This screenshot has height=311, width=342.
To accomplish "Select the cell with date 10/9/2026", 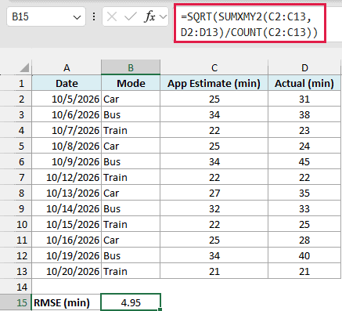I will point(67,161).
